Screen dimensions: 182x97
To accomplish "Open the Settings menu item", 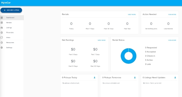I will click(12, 48).
